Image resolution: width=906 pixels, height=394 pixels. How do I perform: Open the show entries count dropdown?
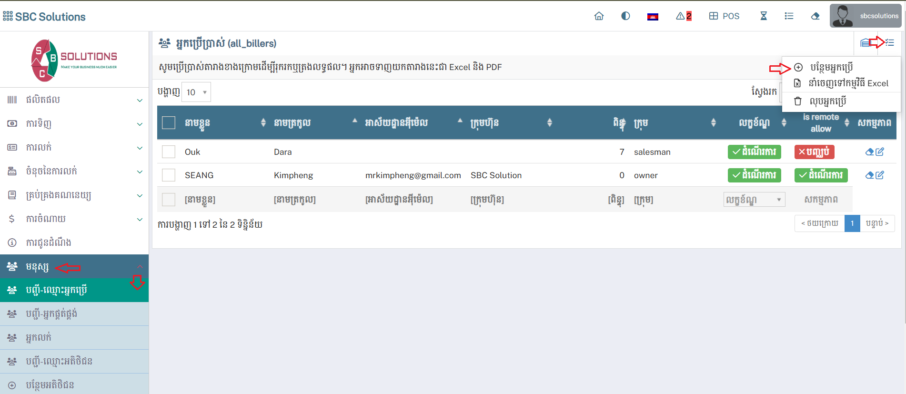(x=196, y=92)
